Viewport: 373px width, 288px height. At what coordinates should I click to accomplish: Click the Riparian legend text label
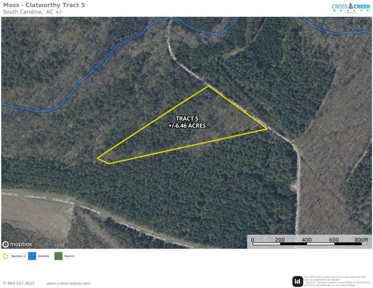69,256
